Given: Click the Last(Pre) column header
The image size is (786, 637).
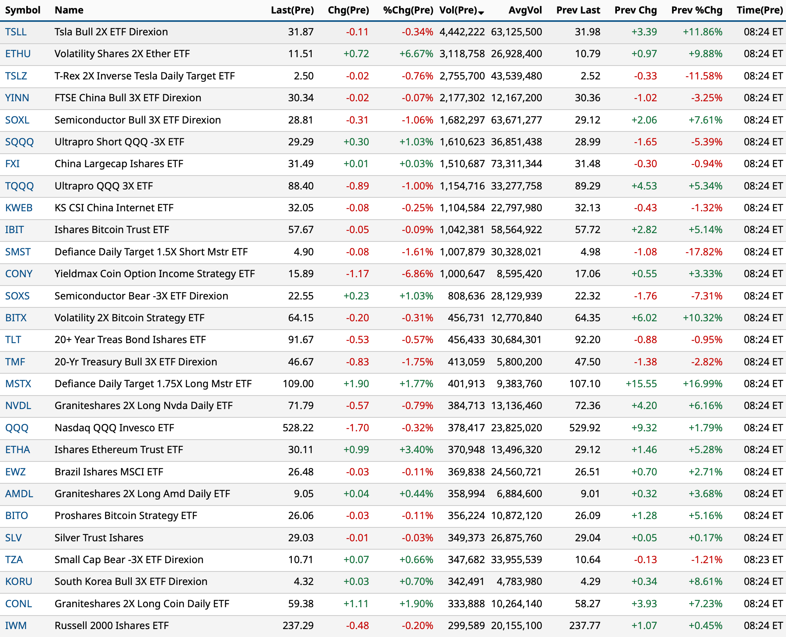Looking at the screenshot, I should [292, 10].
